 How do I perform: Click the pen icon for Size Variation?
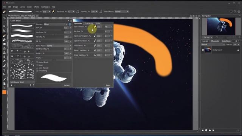tap(95, 27)
